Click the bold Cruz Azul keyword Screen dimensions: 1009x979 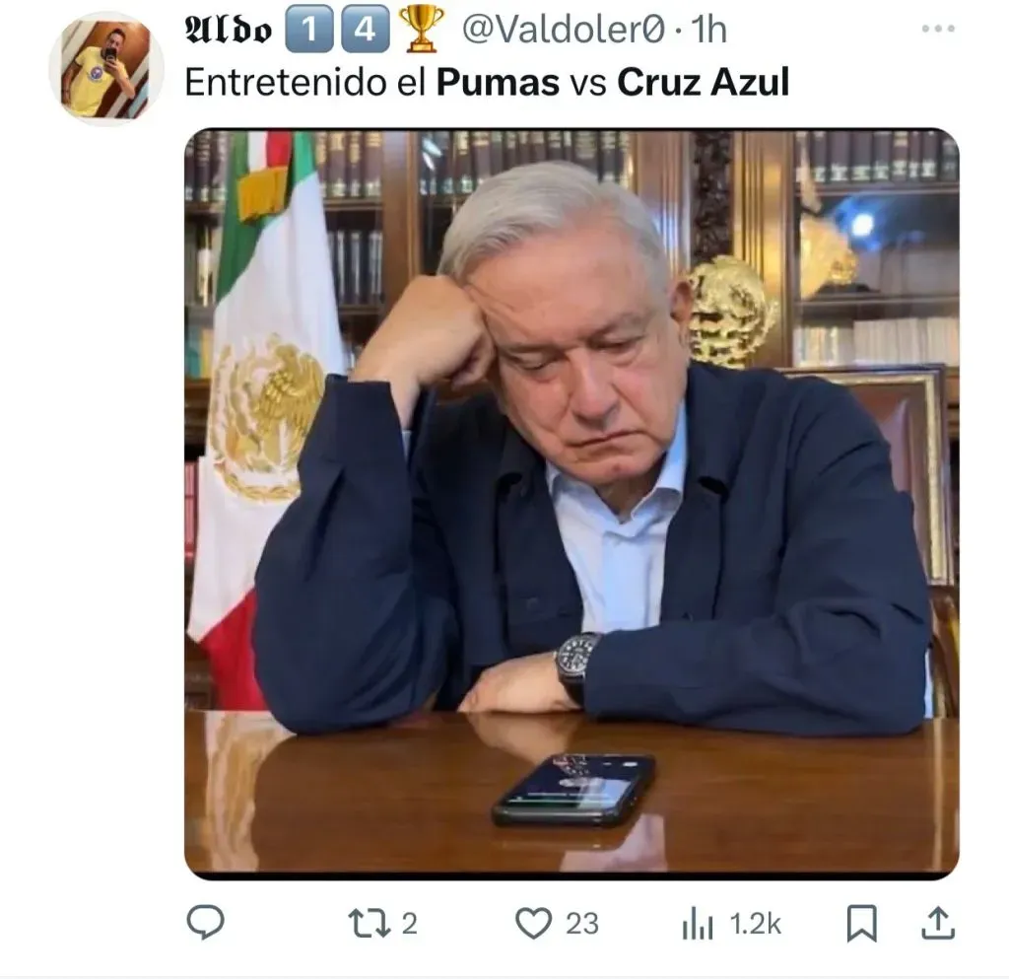point(703,83)
